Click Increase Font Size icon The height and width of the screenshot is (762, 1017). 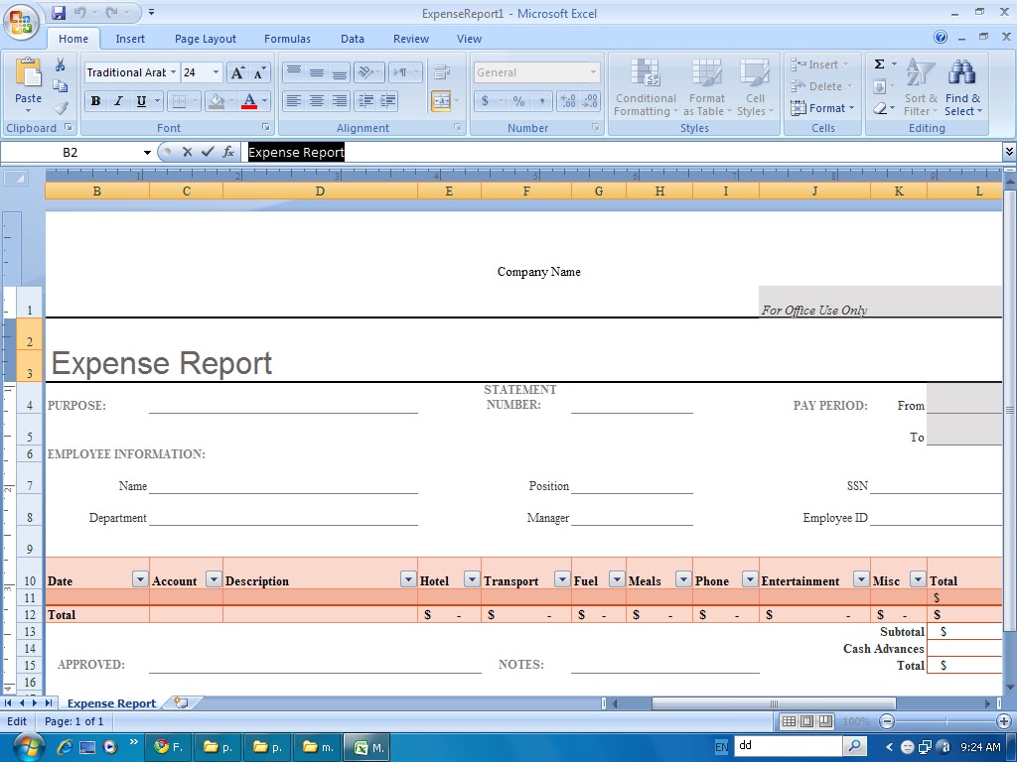[x=237, y=72]
